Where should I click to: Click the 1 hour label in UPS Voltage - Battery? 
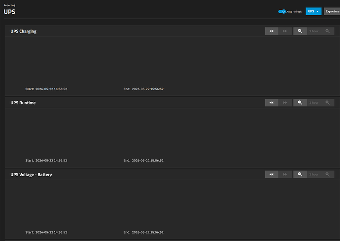[314, 175]
